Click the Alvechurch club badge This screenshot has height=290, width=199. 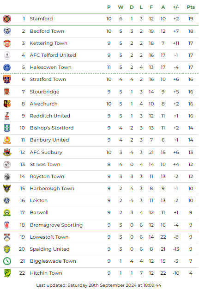pos(7,104)
